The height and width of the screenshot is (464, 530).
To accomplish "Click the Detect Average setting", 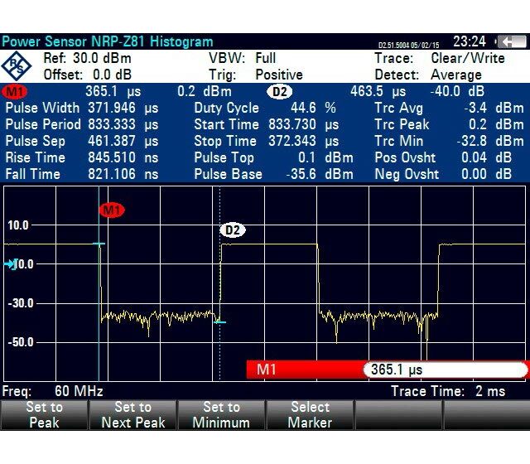I will point(439,75).
